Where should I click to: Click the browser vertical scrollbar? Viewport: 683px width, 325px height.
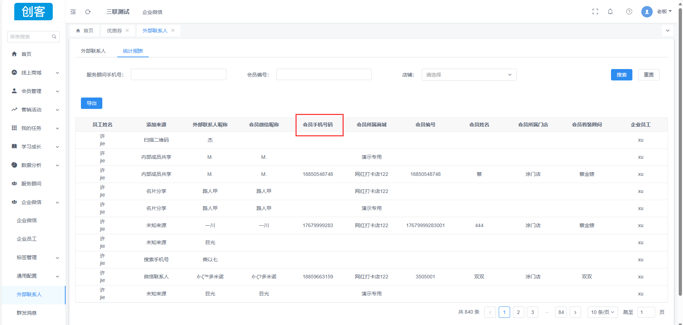680,152
